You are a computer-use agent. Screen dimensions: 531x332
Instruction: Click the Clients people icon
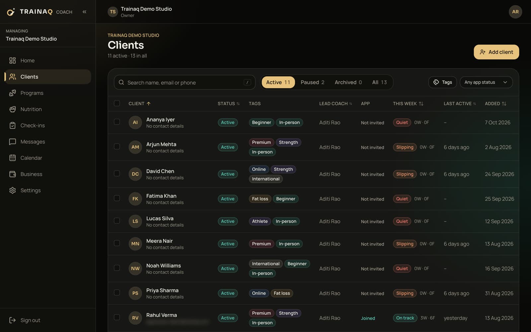pos(13,77)
